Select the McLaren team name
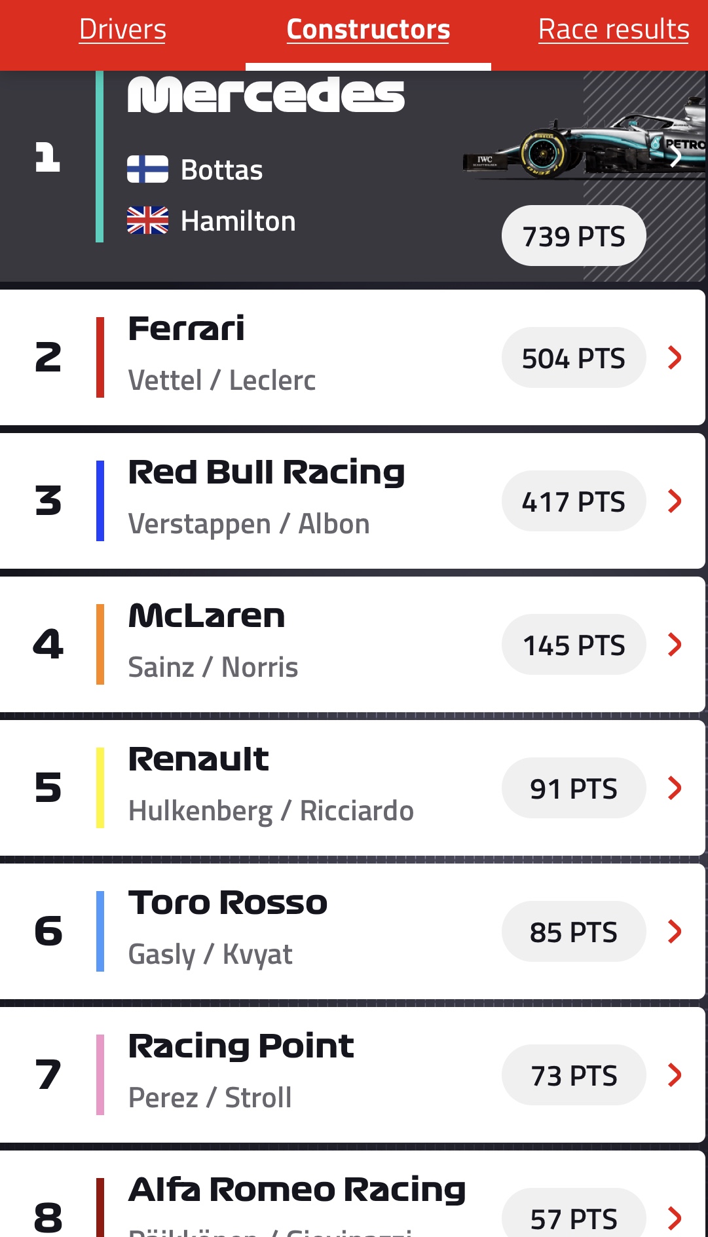This screenshot has height=1237, width=708. [206, 617]
